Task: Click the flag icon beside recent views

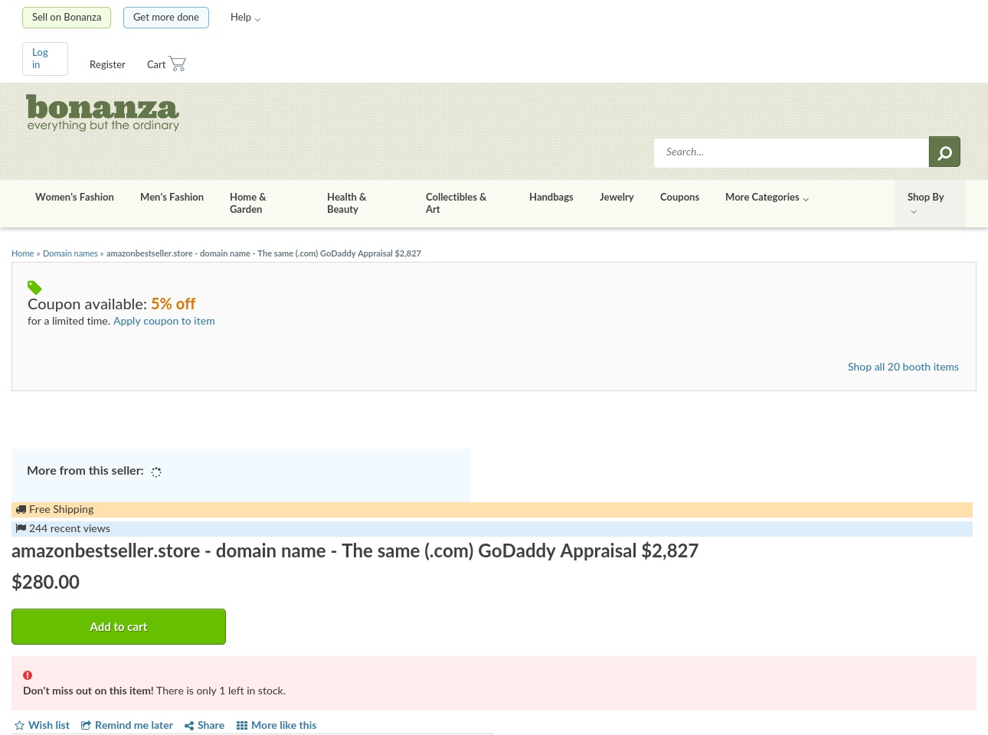Action: pyautogui.click(x=21, y=528)
